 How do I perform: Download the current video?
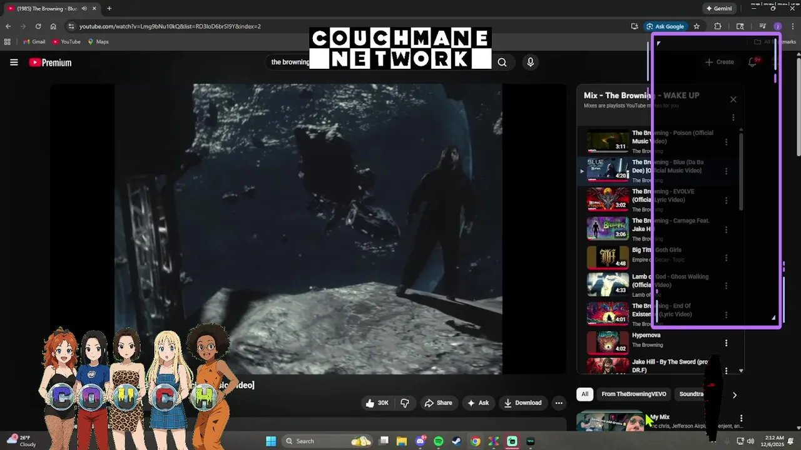point(523,403)
